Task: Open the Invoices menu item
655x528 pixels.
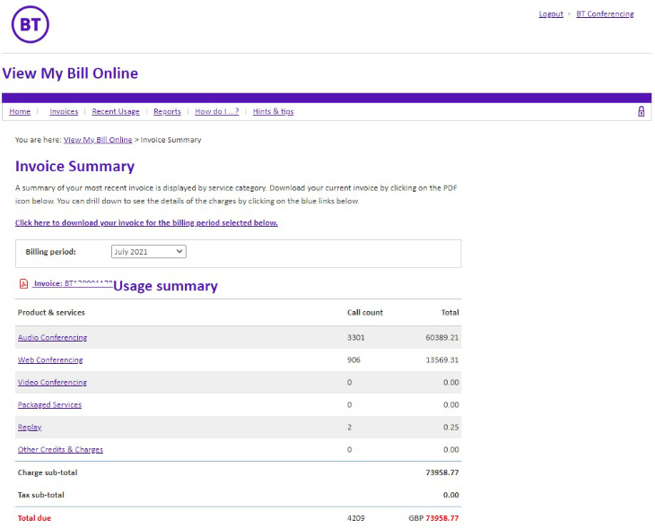Action: pos(64,111)
